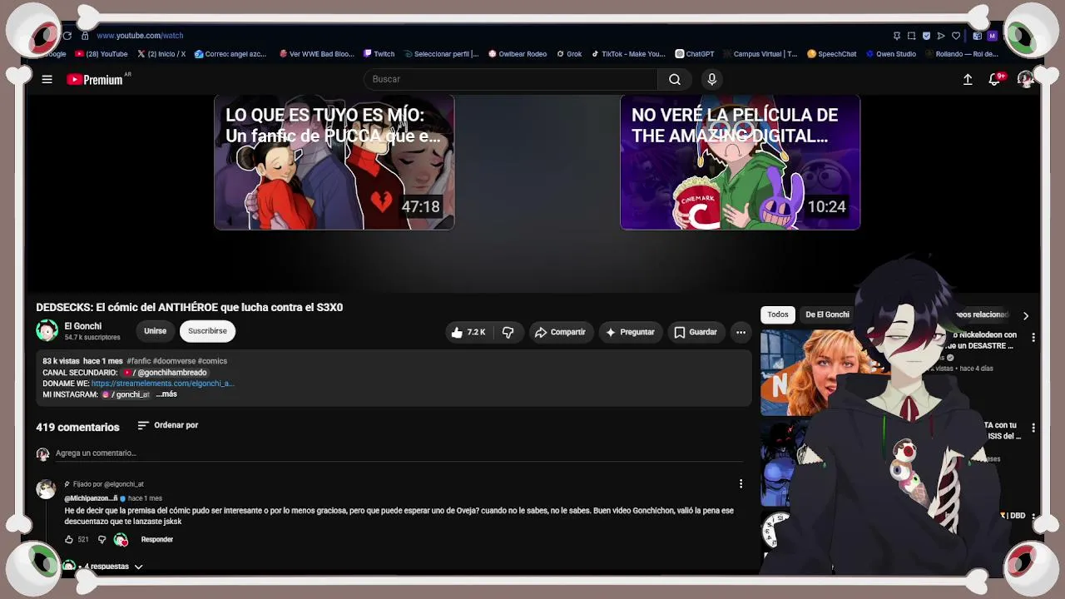Bookmark the page with the heart icon

pos(956,36)
